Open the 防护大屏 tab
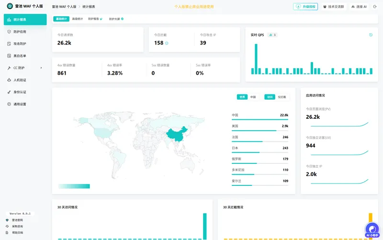 click(x=116, y=19)
